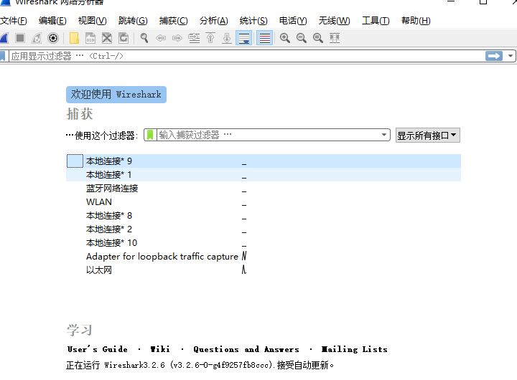Click the 以太网 traffic sparkline
The width and height of the screenshot is (517, 380).
[x=244, y=270]
